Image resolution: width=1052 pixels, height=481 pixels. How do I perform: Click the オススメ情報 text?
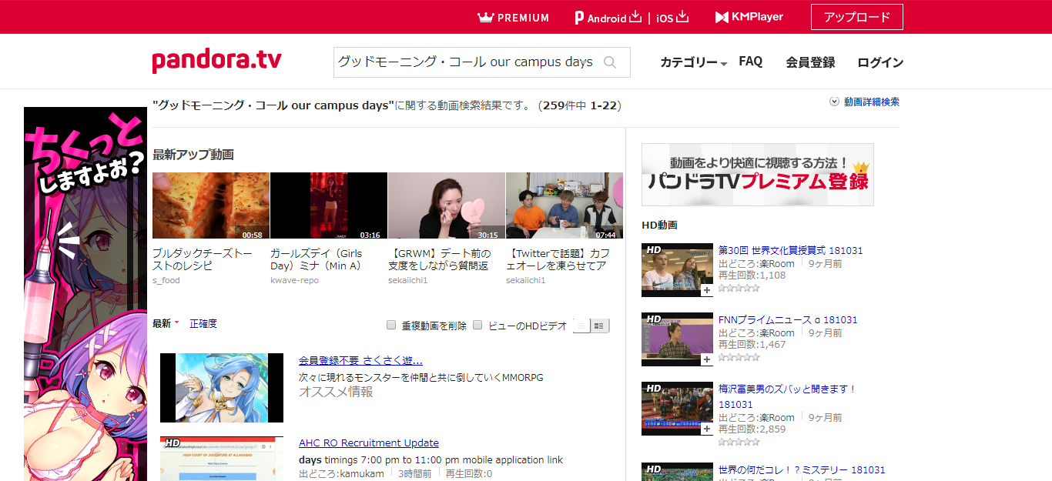(x=336, y=392)
